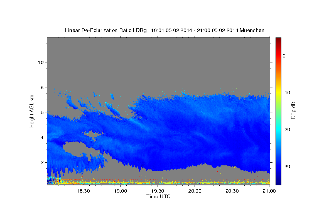
Task: Click the height tick label 10
Action: pyautogui.click(x=40, y=62)
